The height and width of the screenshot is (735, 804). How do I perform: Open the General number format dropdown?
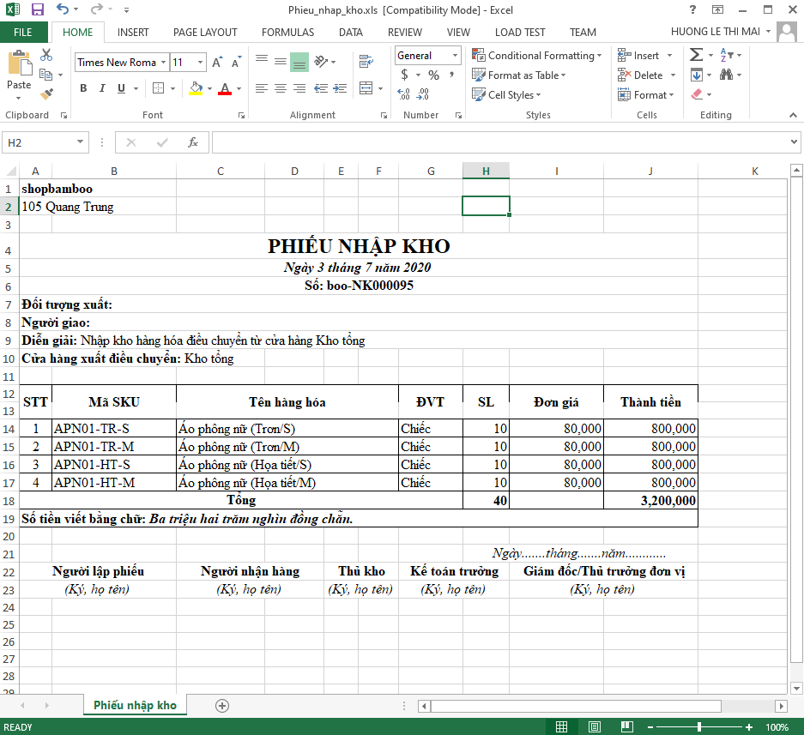pyautogui.click(x=455, y=56)
